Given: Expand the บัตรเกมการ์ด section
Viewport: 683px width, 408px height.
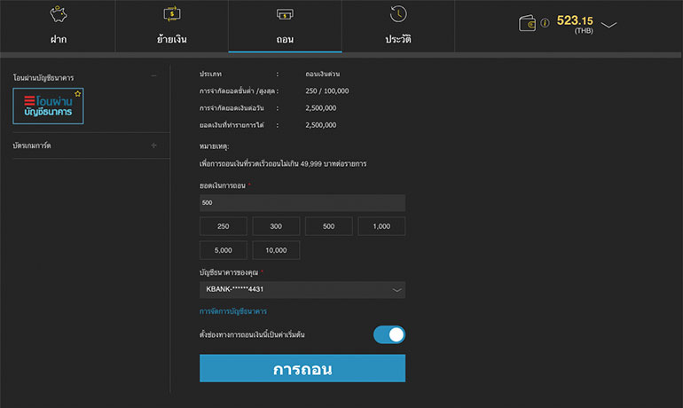Looking at the screenshot, I should (x=153, y=145).
